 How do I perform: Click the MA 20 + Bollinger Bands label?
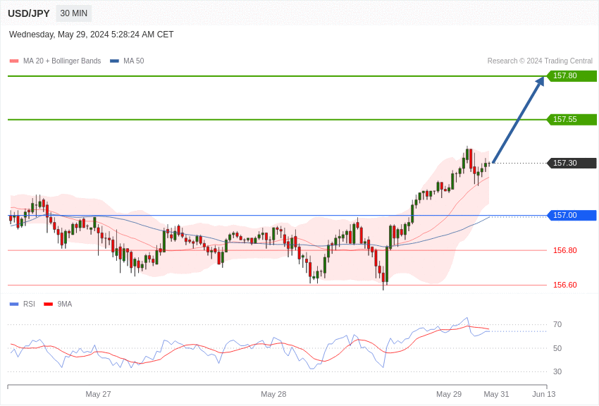pos(62,61)
